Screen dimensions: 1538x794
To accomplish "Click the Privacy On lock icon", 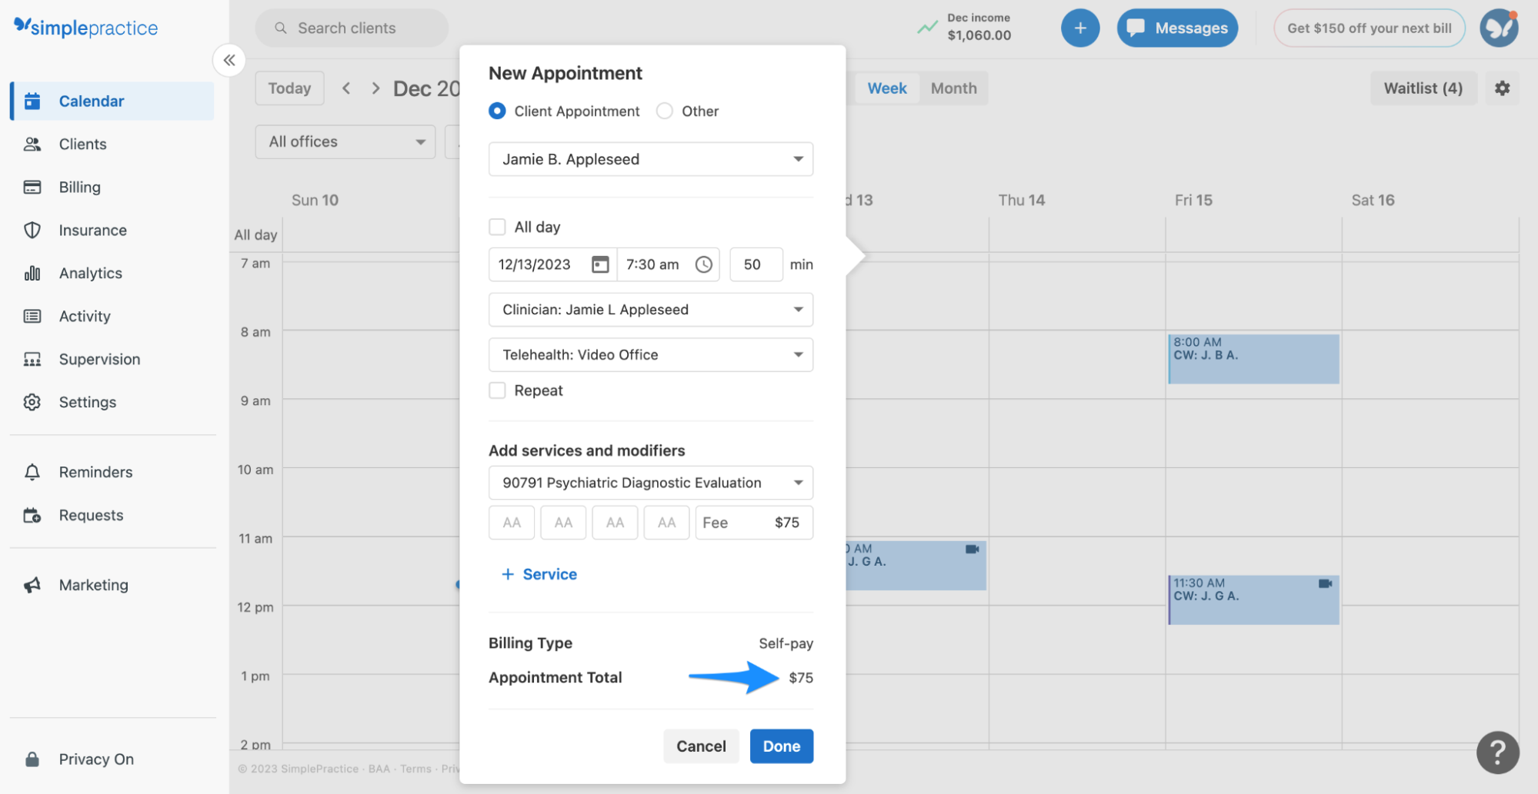I will coord(32,759).
